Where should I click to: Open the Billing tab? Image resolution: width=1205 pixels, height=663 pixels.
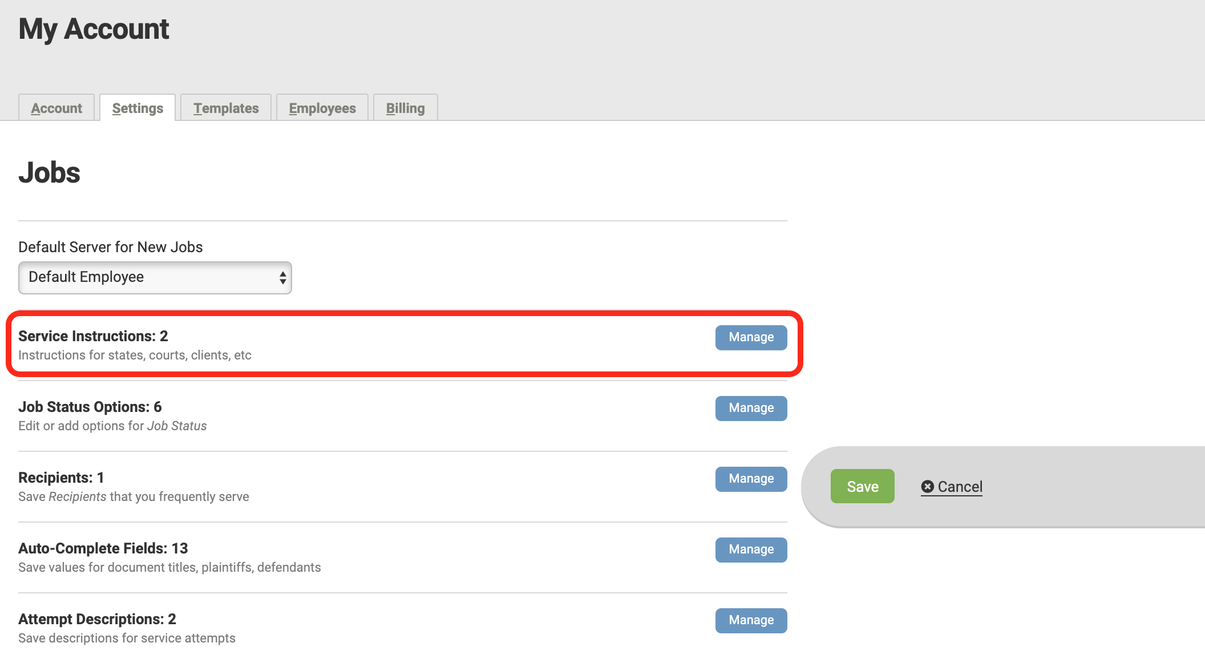click(x=405, y=108)
